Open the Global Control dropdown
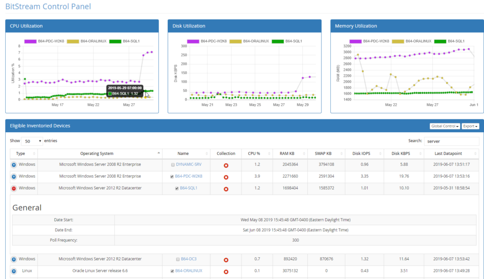484x279 pixels. pos(445,126)
